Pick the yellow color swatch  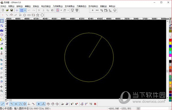coord(170,43)
